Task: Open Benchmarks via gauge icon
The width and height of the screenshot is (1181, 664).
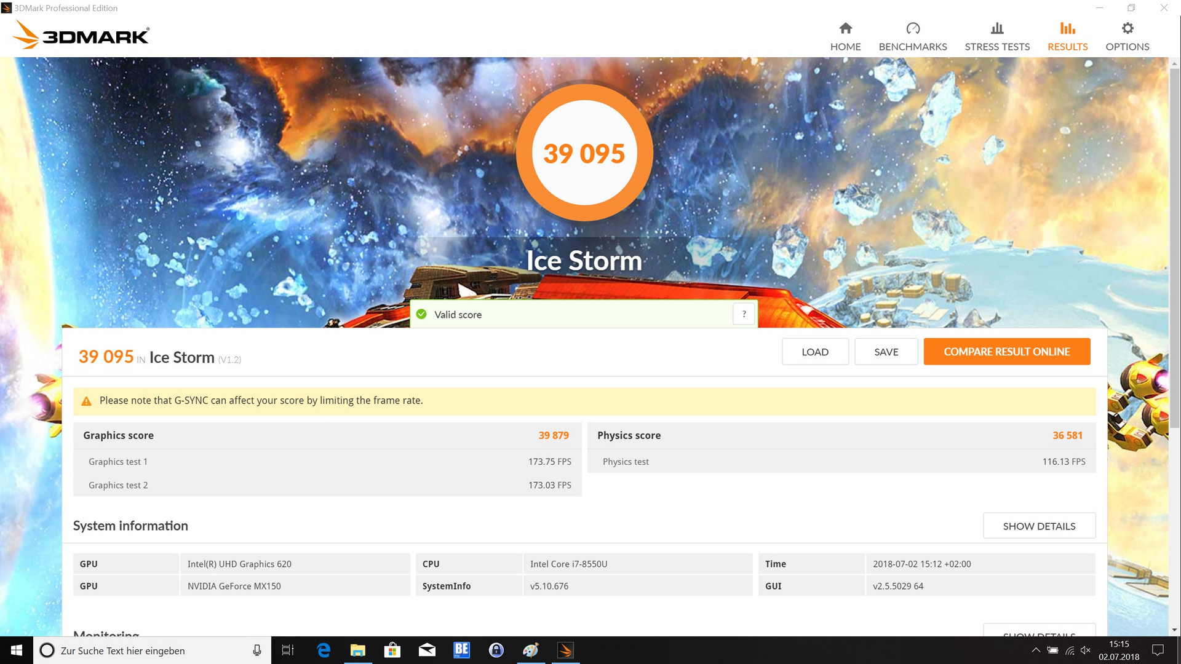Action: [x=912, y=28]
